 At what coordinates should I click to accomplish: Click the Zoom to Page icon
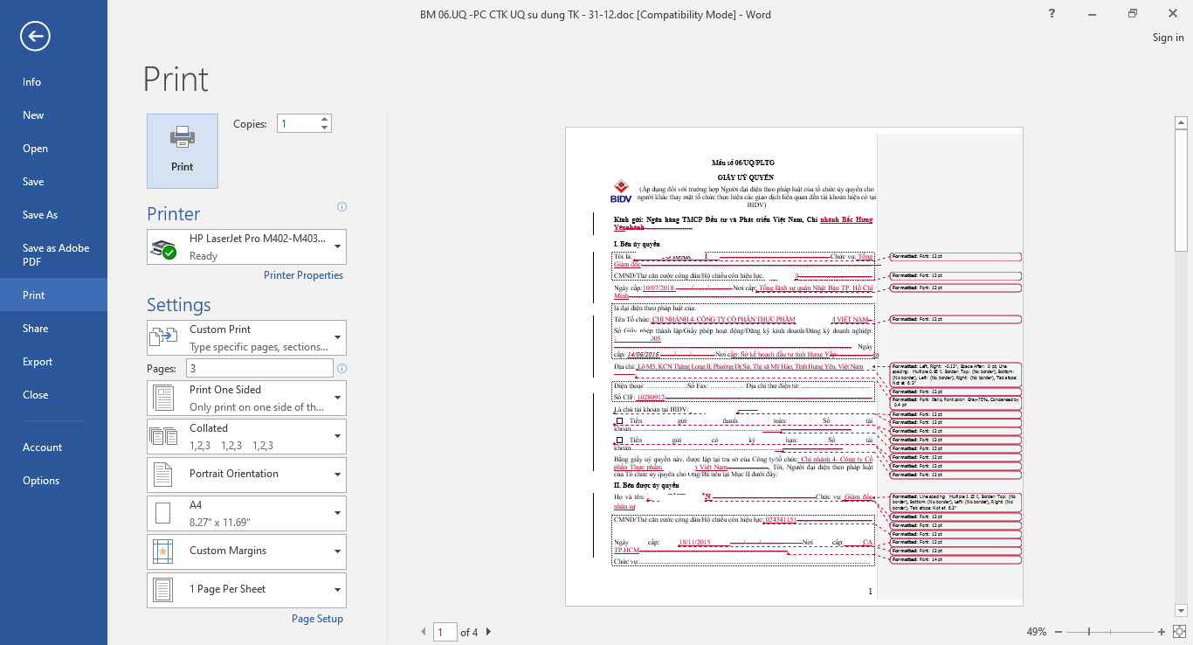point(1179,632)
